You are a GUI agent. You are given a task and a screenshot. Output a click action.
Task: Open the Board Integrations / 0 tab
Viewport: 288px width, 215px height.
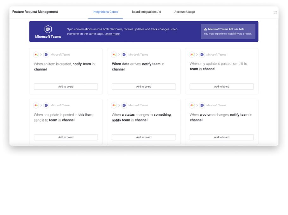(x=146, y=12)
